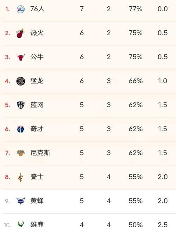176x227 pixels.
Task: Select the 公牛 team row name
Action: pos(37,57)
